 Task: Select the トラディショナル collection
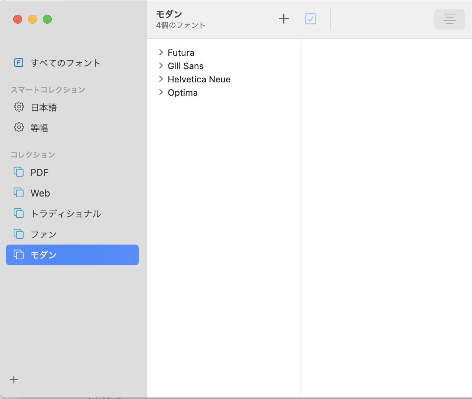pyautogui.click(x=72, y=214)
